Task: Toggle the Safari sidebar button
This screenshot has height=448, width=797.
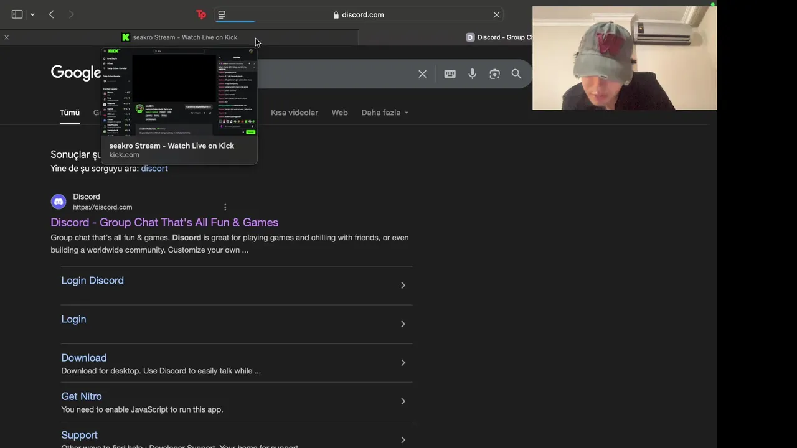Action: pos(17,14)
